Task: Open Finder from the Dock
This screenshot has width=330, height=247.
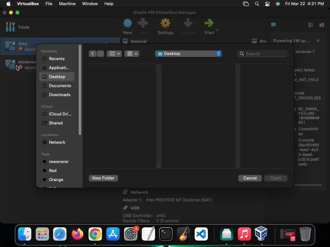Action: (24, 234)
